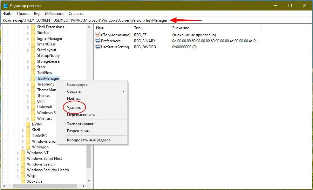Click the Windows NT folder icon
This screenshot has height=190, width=313.
tap(23, 153)
